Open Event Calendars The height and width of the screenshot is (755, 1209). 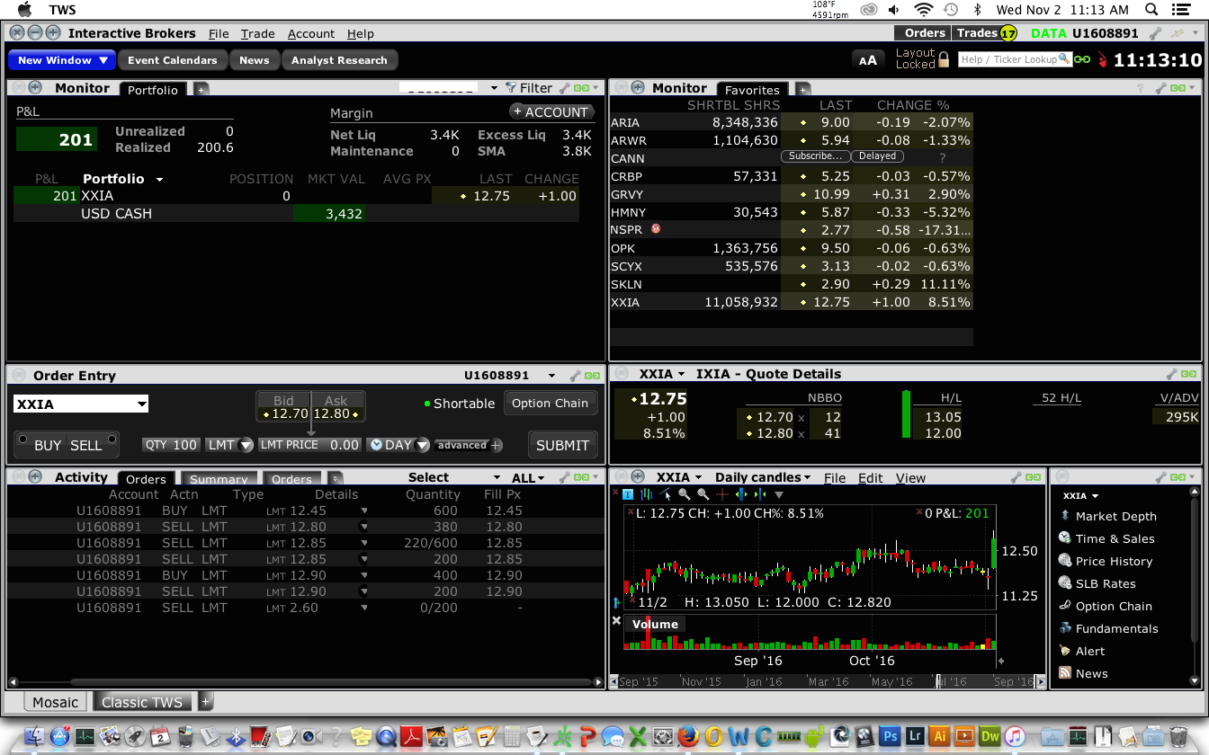tap(173, 60)
